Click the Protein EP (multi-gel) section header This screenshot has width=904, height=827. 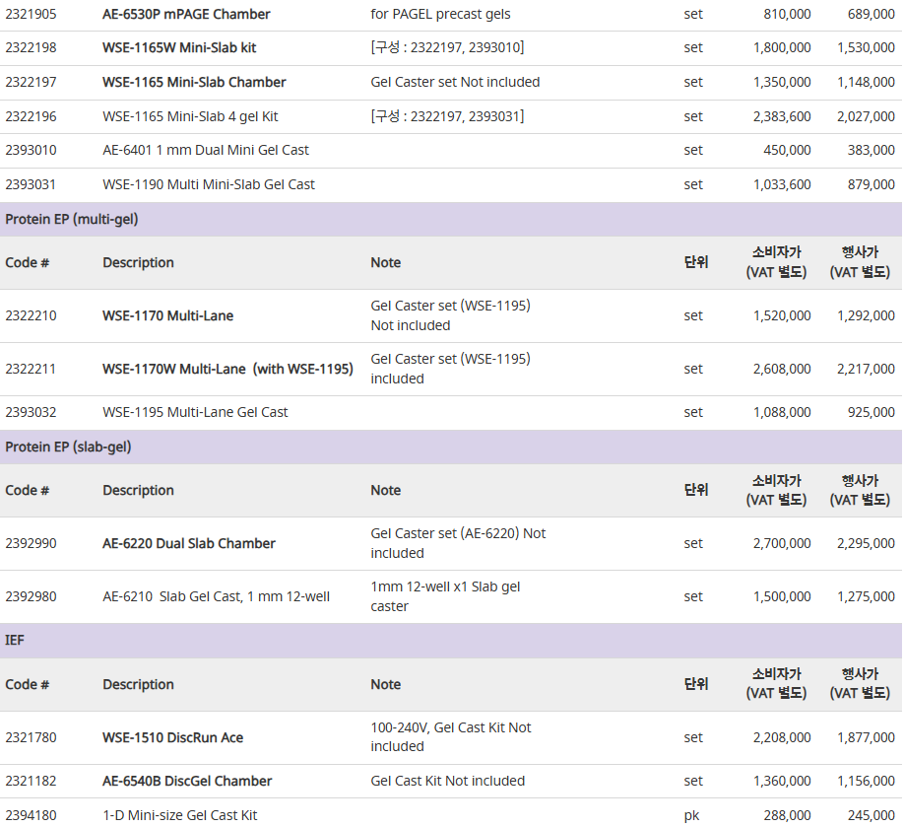point(451,219)
